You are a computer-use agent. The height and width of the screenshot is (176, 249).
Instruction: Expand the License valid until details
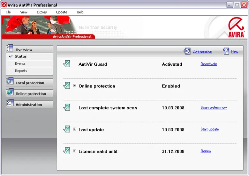click(75, 151)
